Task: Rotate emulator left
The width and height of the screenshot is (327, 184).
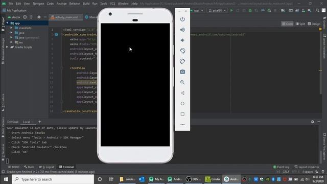Action: 182,51
